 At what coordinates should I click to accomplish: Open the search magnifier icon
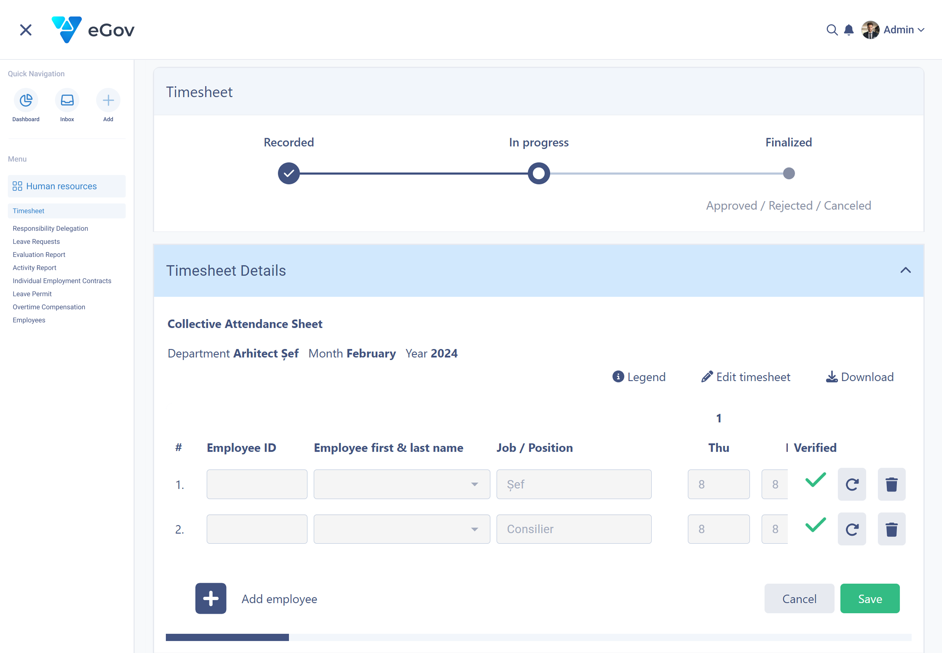coord(832,30)
